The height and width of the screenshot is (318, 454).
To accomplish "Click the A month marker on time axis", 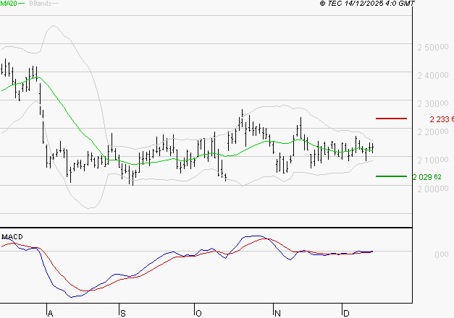I will coord(50,314).
